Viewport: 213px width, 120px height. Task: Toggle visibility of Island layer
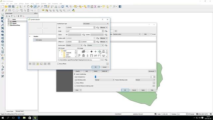pos(9,23)
